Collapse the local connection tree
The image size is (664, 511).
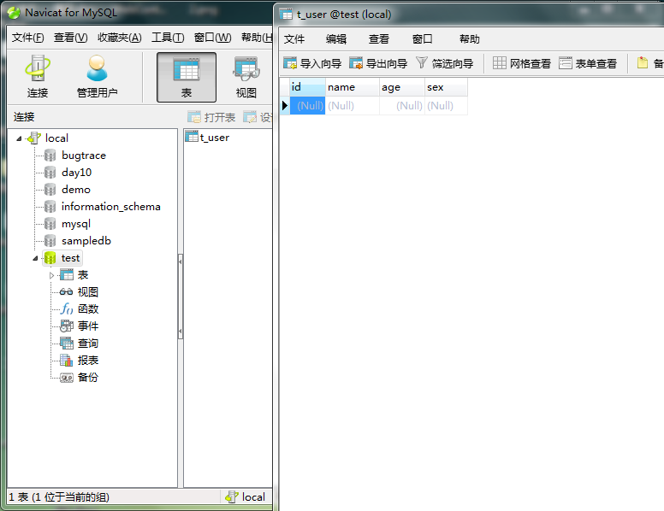click(x=19, y=138)
